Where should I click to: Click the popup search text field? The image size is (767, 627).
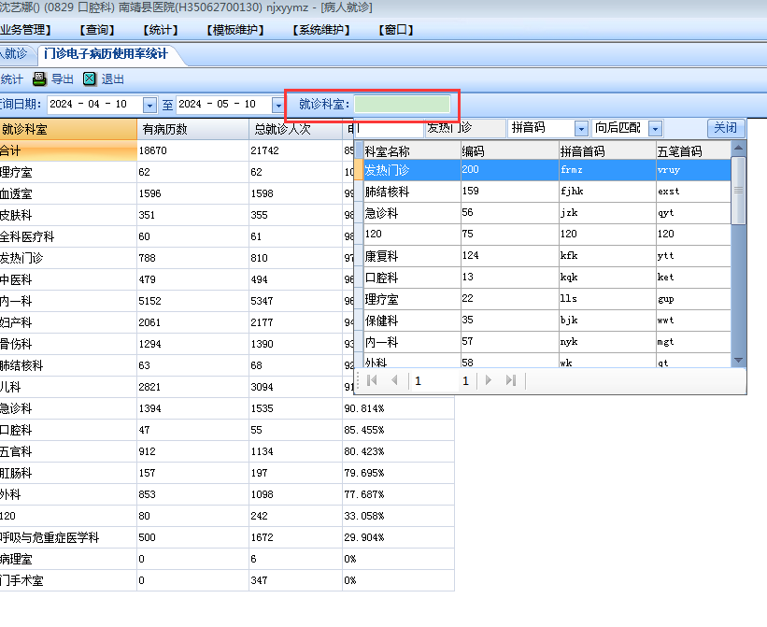pyautogui.click(x=390, y=128)
